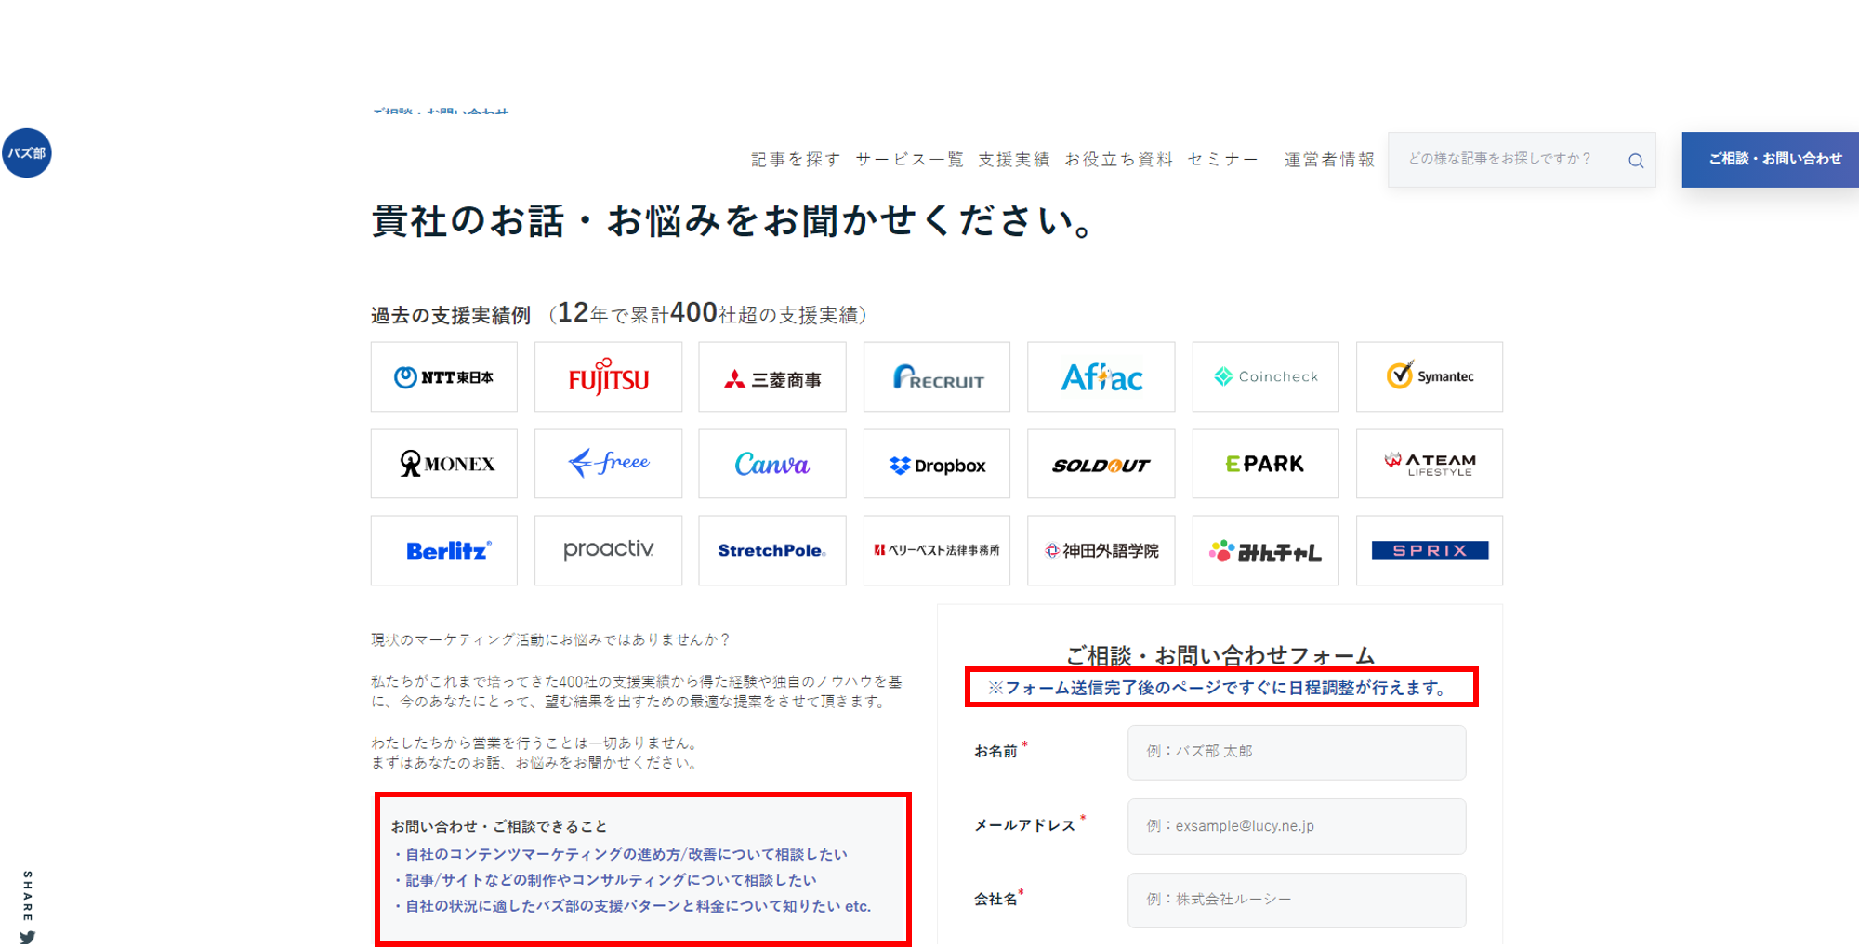The image size is (1859, 947).
Task: Click the RECRUIT logo card
Action: [x=937, y=376]
